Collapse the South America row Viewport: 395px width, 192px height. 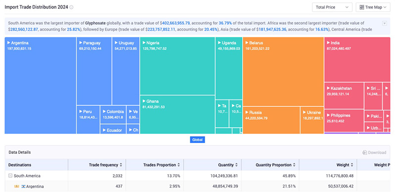[x=10, y=176]
